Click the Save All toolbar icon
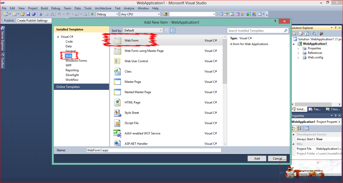This screenshot has width=343, height=183. click(x=33, y=14)
